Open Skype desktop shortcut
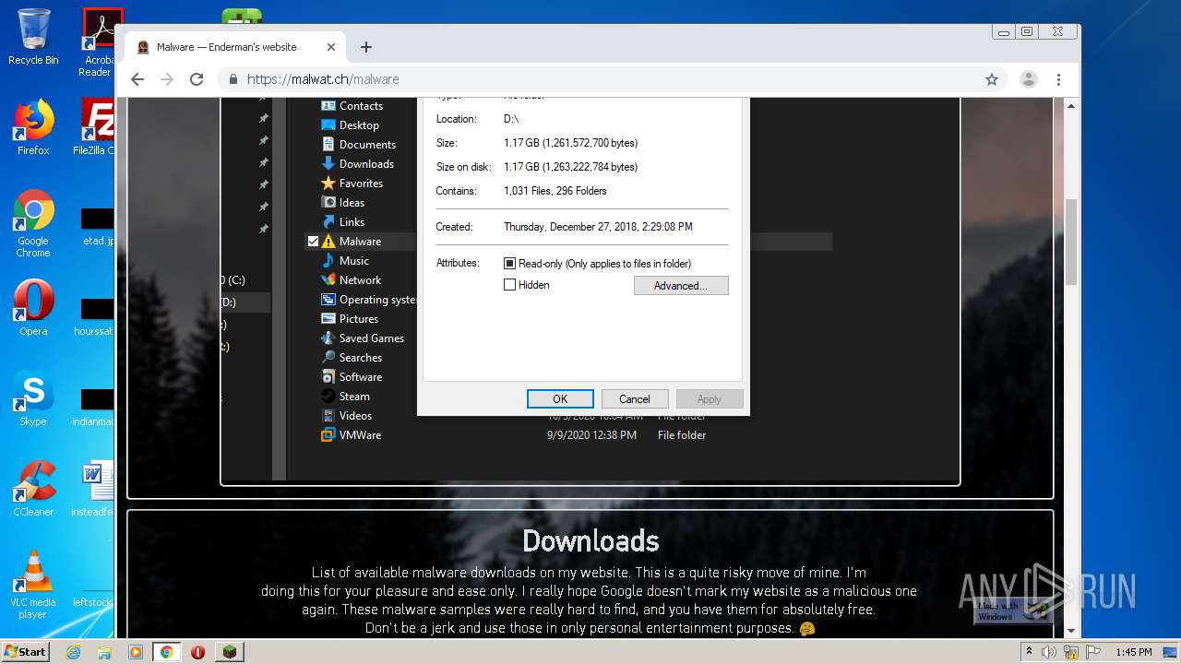This screenshot has height=664, width=1181. coord(33,397)
